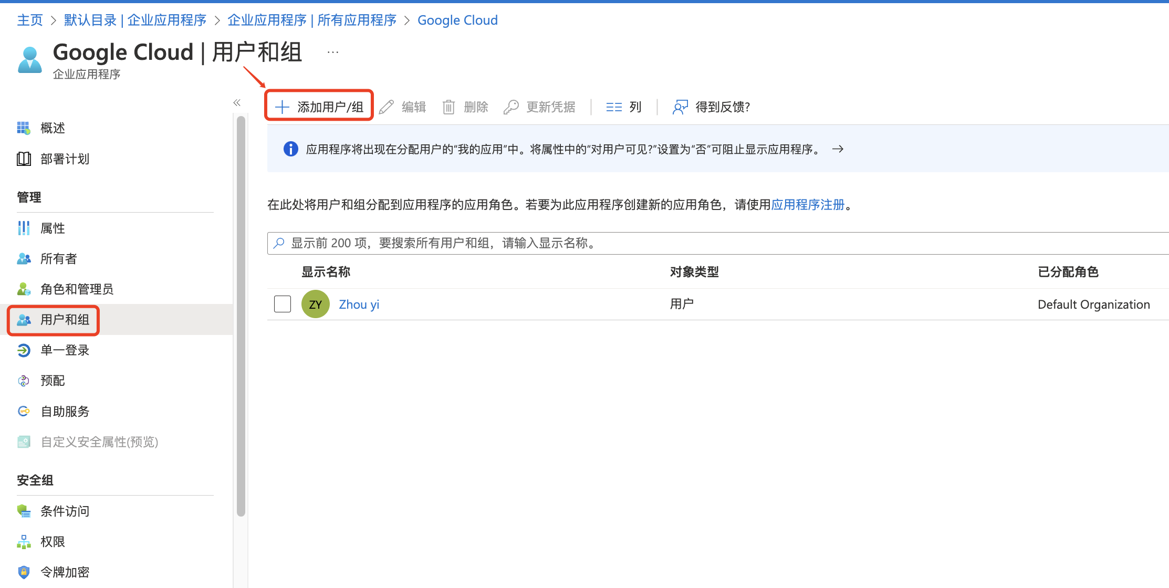Click the 得到反馈 feedback icon

pos(680,107)
